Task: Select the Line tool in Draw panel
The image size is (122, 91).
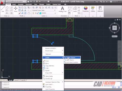Action: pyautogui.click(x=3, y=9)
